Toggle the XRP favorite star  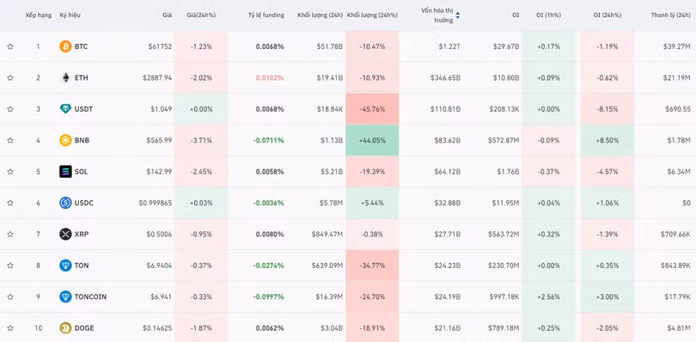click(10, 234)
